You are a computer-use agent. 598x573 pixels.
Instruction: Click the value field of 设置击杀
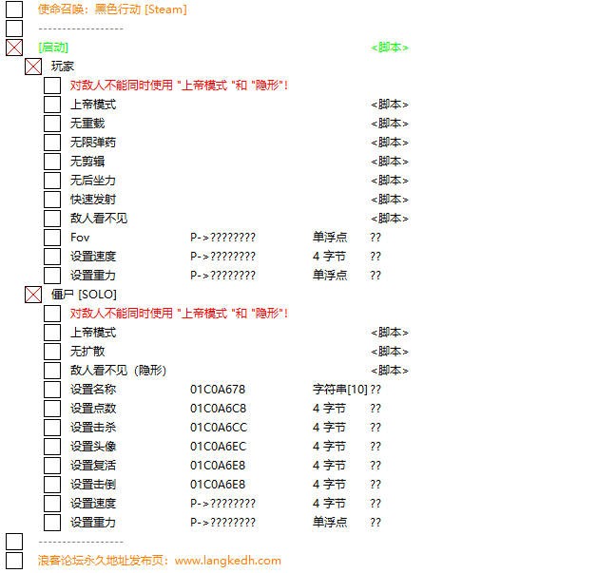click(376, 428)
